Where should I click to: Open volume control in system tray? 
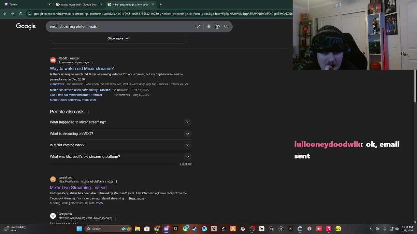[397, 229]
